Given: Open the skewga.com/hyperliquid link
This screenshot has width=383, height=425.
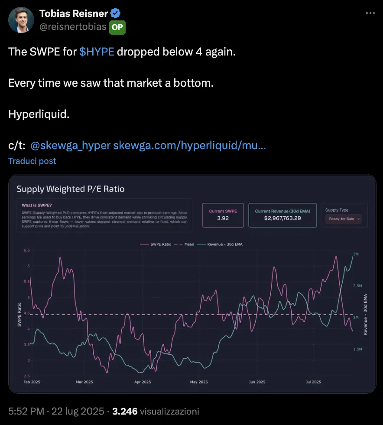Looking at the screenshot, I should coord(189,145).
